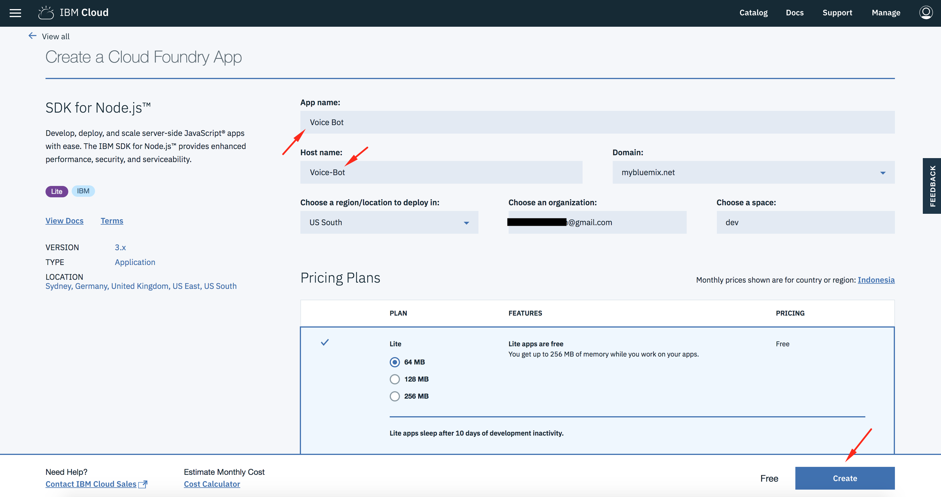The width and height of the screenshot is (941, 497).
Task: Click version value 3.x
Action: (120, 248)
